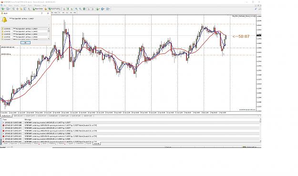Viewport: 298px width, 176px height.
Task: Switch to the Account History tab
Action: click(x=25, y=144)
